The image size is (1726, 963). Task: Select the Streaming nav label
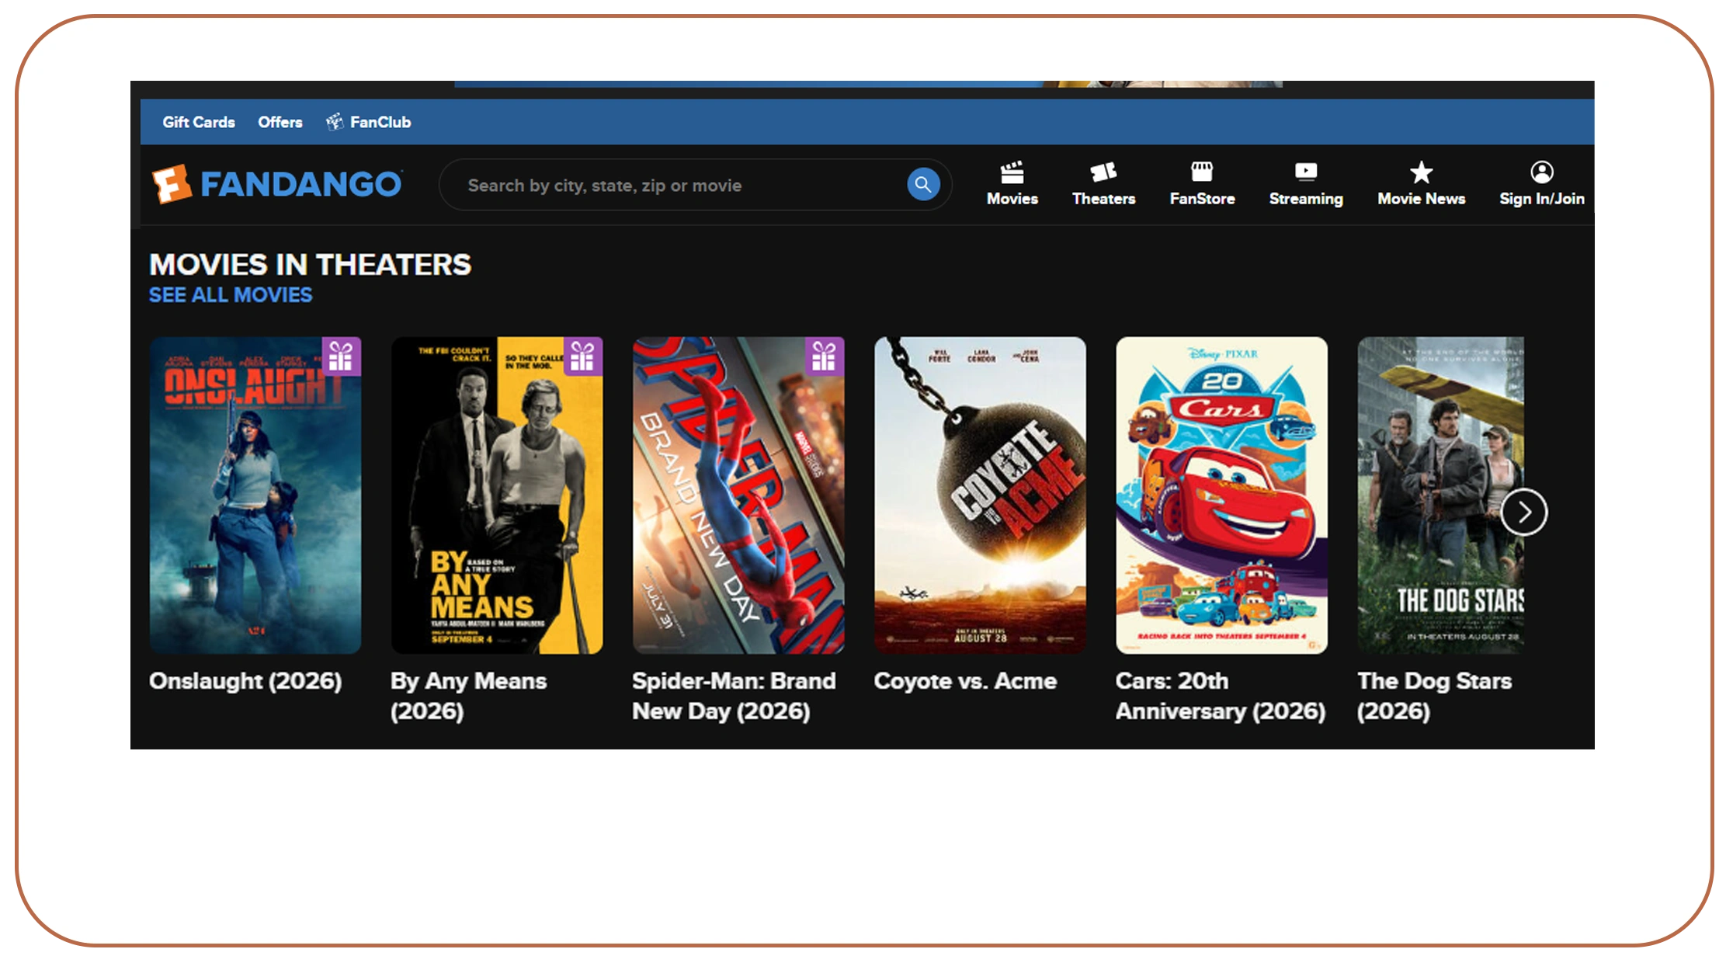(1306, 199)
